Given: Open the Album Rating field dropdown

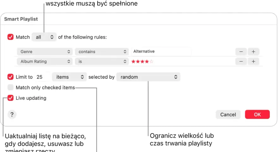Looking at the screenshot, I should [x=45, y=61].
